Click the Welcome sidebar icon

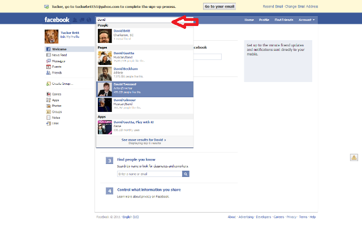48,49
